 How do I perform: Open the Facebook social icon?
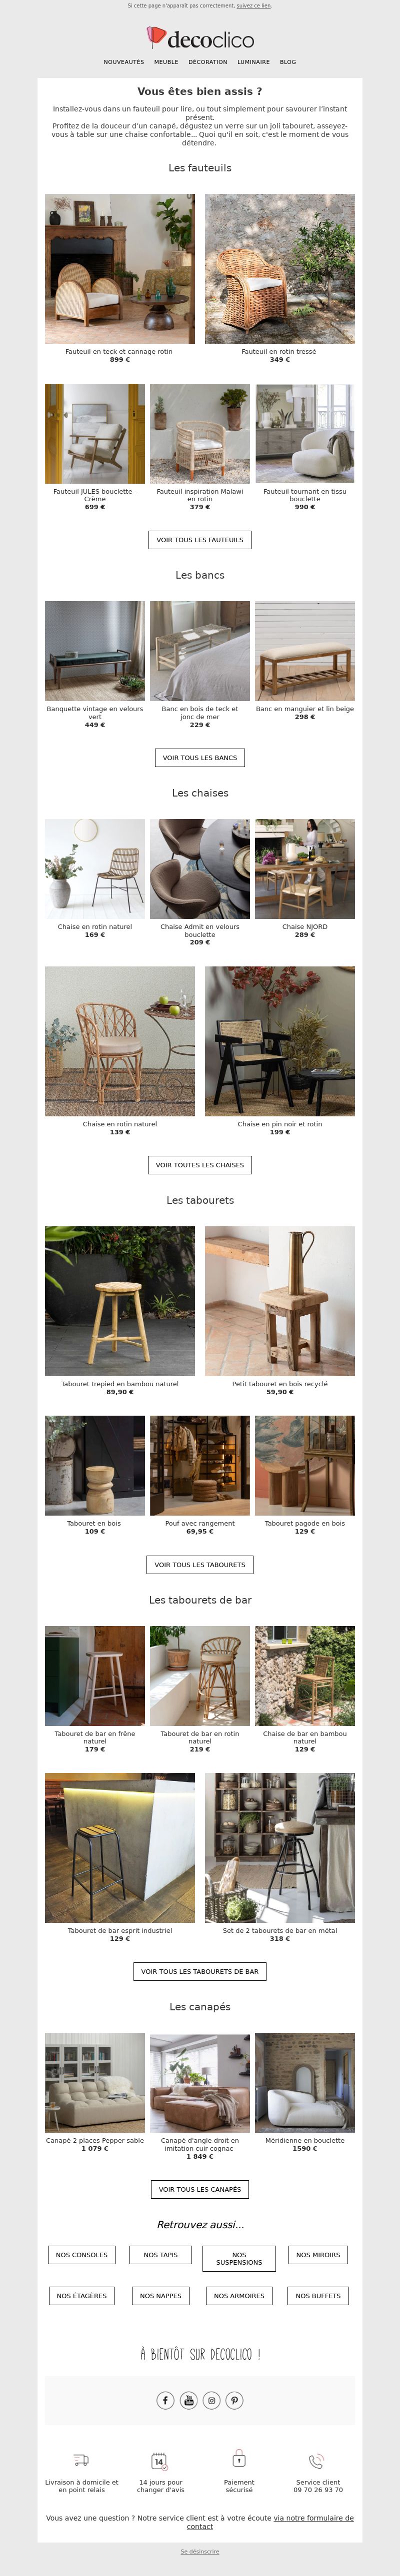pos(165,2400)
